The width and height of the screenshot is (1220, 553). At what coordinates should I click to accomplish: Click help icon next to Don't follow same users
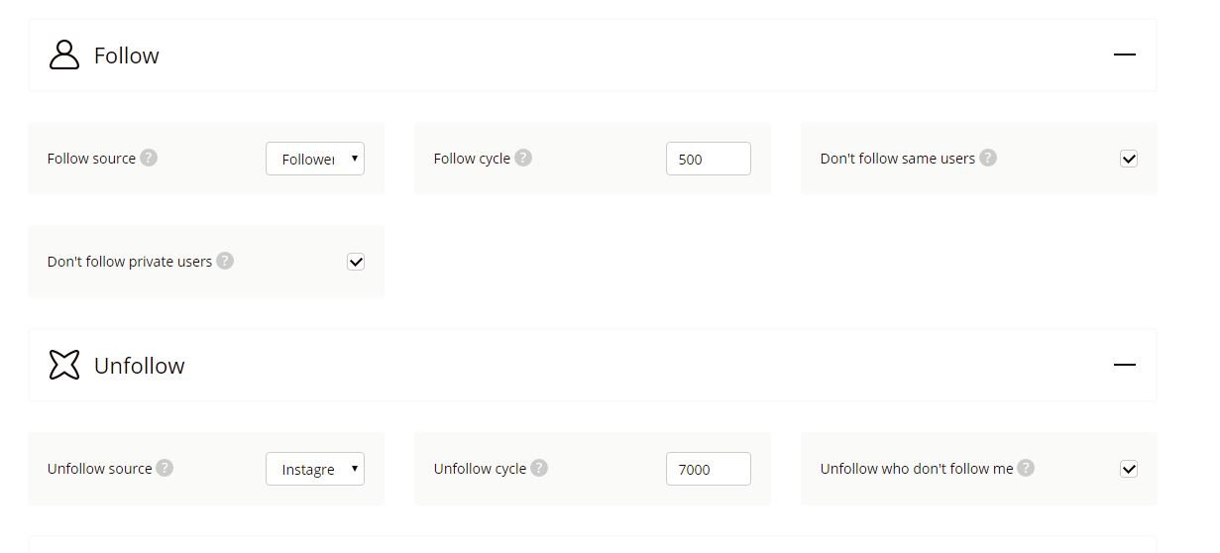pos(988,158)
